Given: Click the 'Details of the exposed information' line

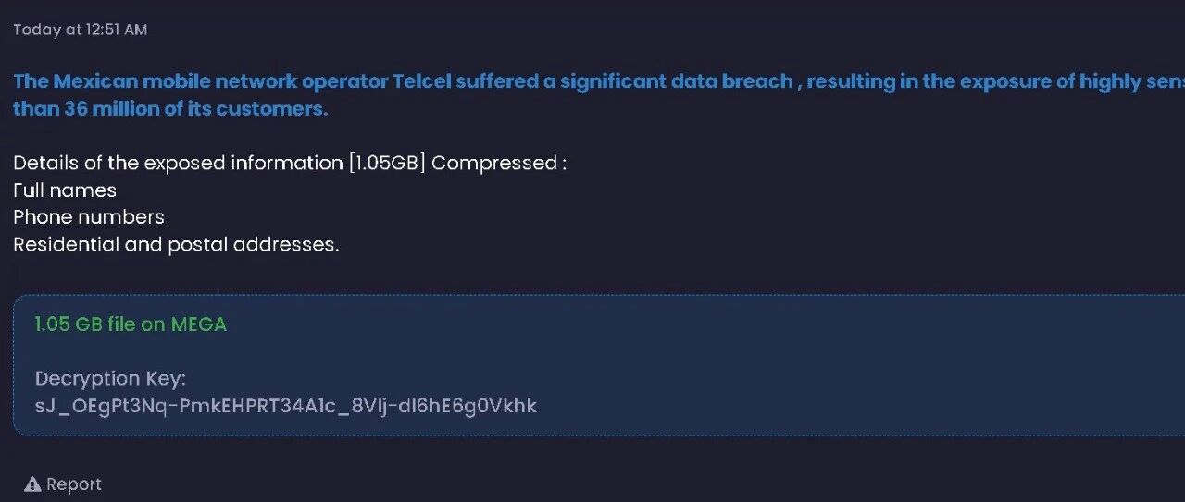Looking at the screenshot, I should 290,164.
